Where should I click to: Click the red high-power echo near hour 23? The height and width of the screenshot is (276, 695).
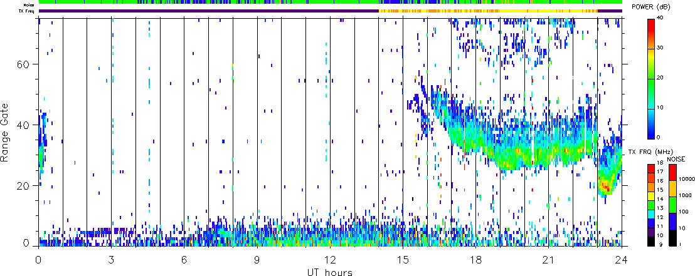click(x=606, y=185)
